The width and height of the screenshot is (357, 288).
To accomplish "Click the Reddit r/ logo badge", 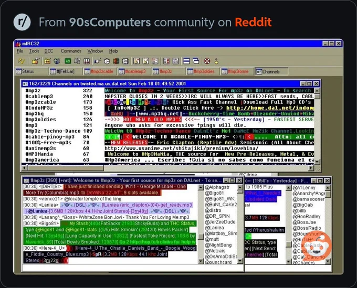I will (22, 22).
